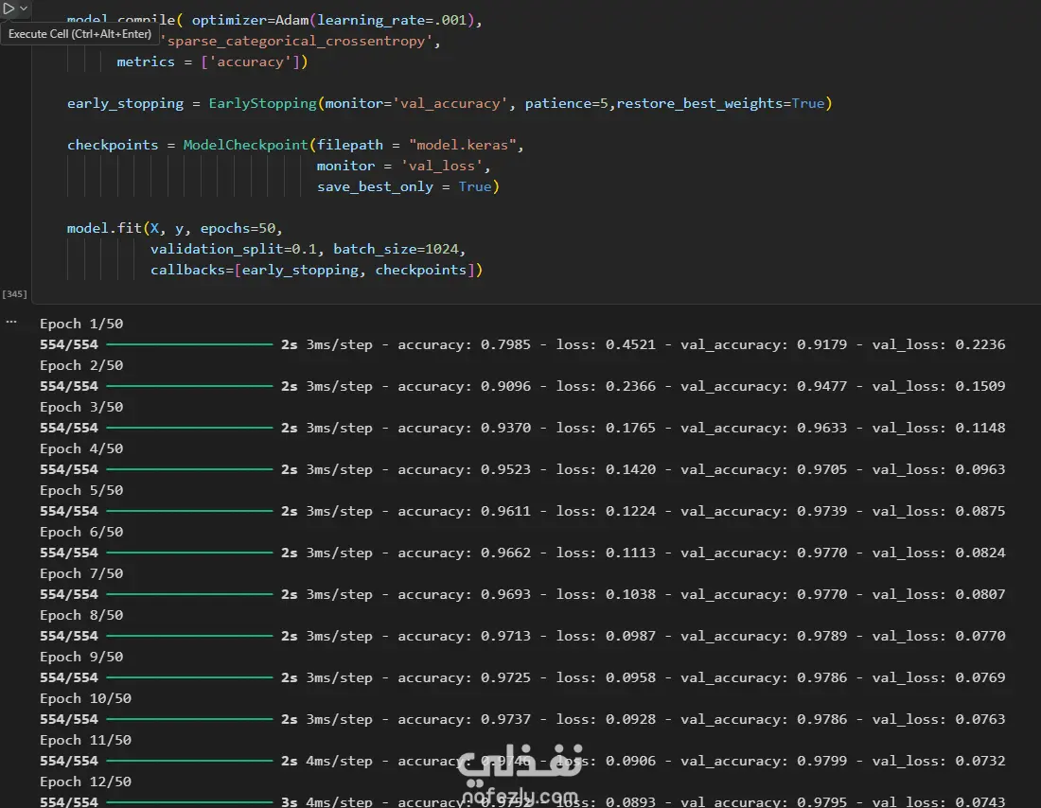Open the run options dropdown arrow beside the play icon
The height and width of the screenshot is (808, 1041).
[x=24, y=9]
